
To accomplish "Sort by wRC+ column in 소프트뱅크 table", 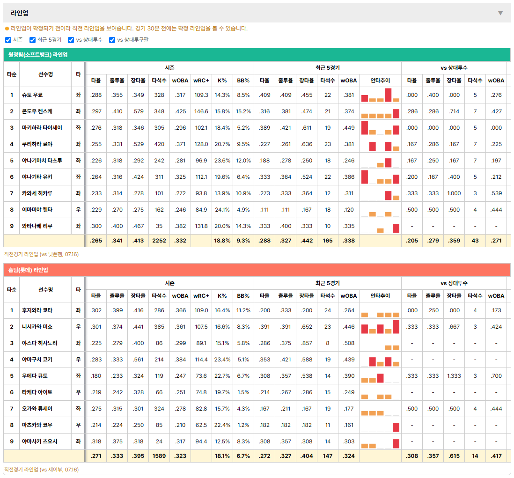I will tap(201, 81).
